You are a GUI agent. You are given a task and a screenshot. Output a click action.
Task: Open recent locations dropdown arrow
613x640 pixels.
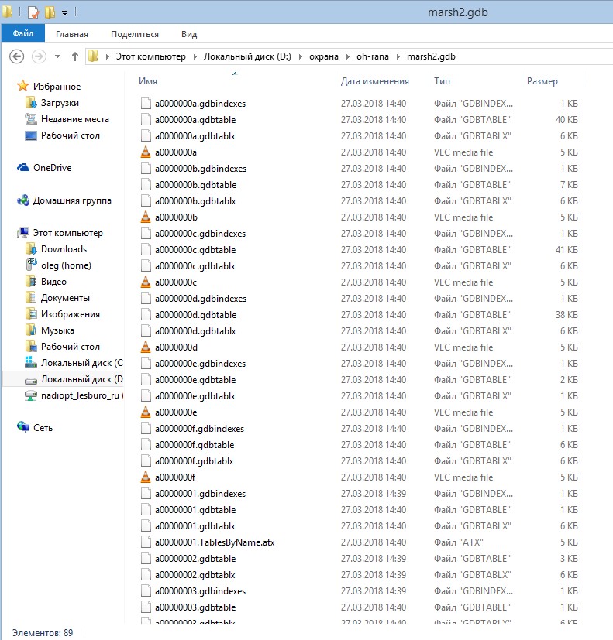pos(57,56)
